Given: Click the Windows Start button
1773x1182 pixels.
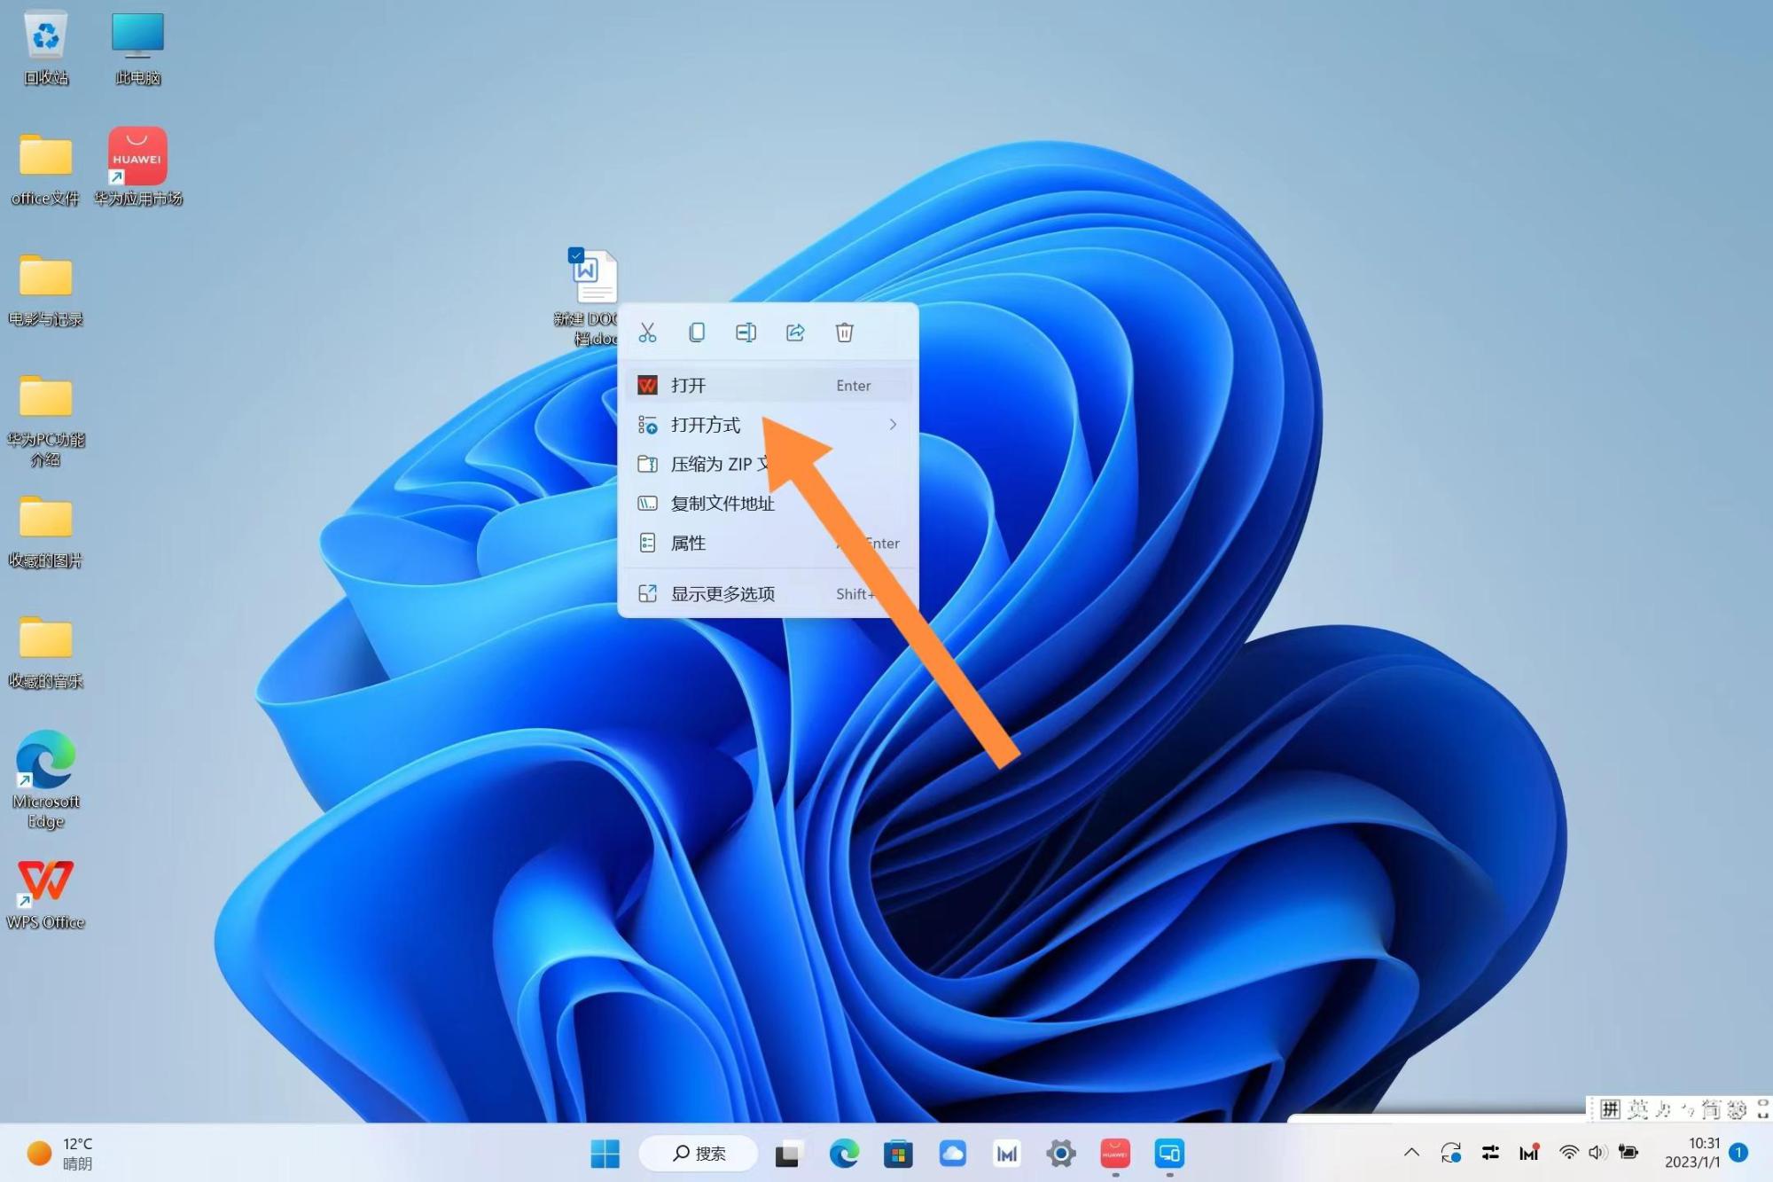Looking at the screenshot, I should (605, 1154).
